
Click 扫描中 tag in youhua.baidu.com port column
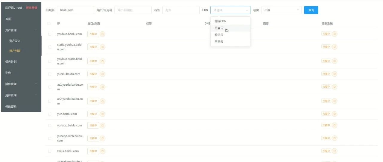93,34
